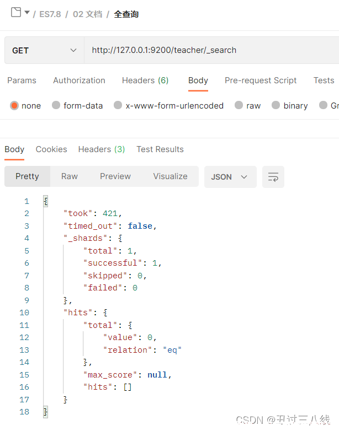Click the "failed": 0 line
Screen dimensions: 339x431
click(x=110, y=288)
